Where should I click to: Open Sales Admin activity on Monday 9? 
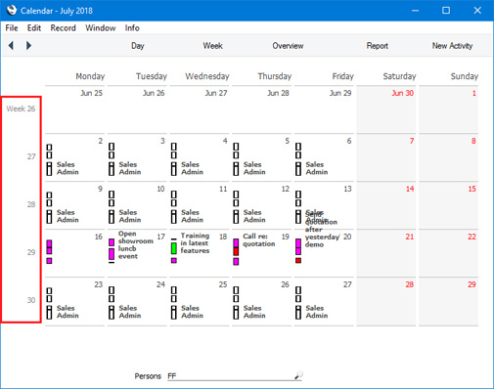point(67,216)
